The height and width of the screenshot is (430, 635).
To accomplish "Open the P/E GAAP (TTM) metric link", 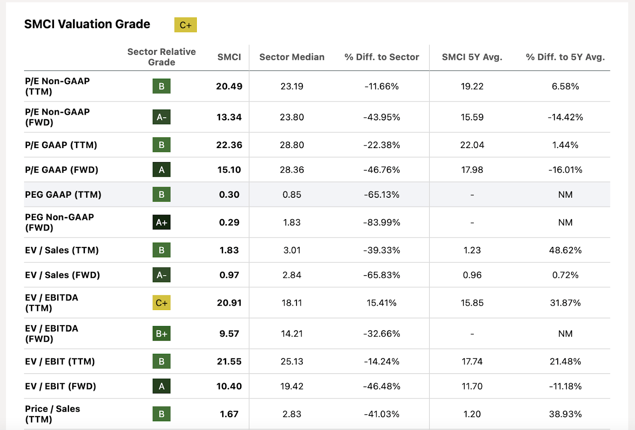I will 61,145.
